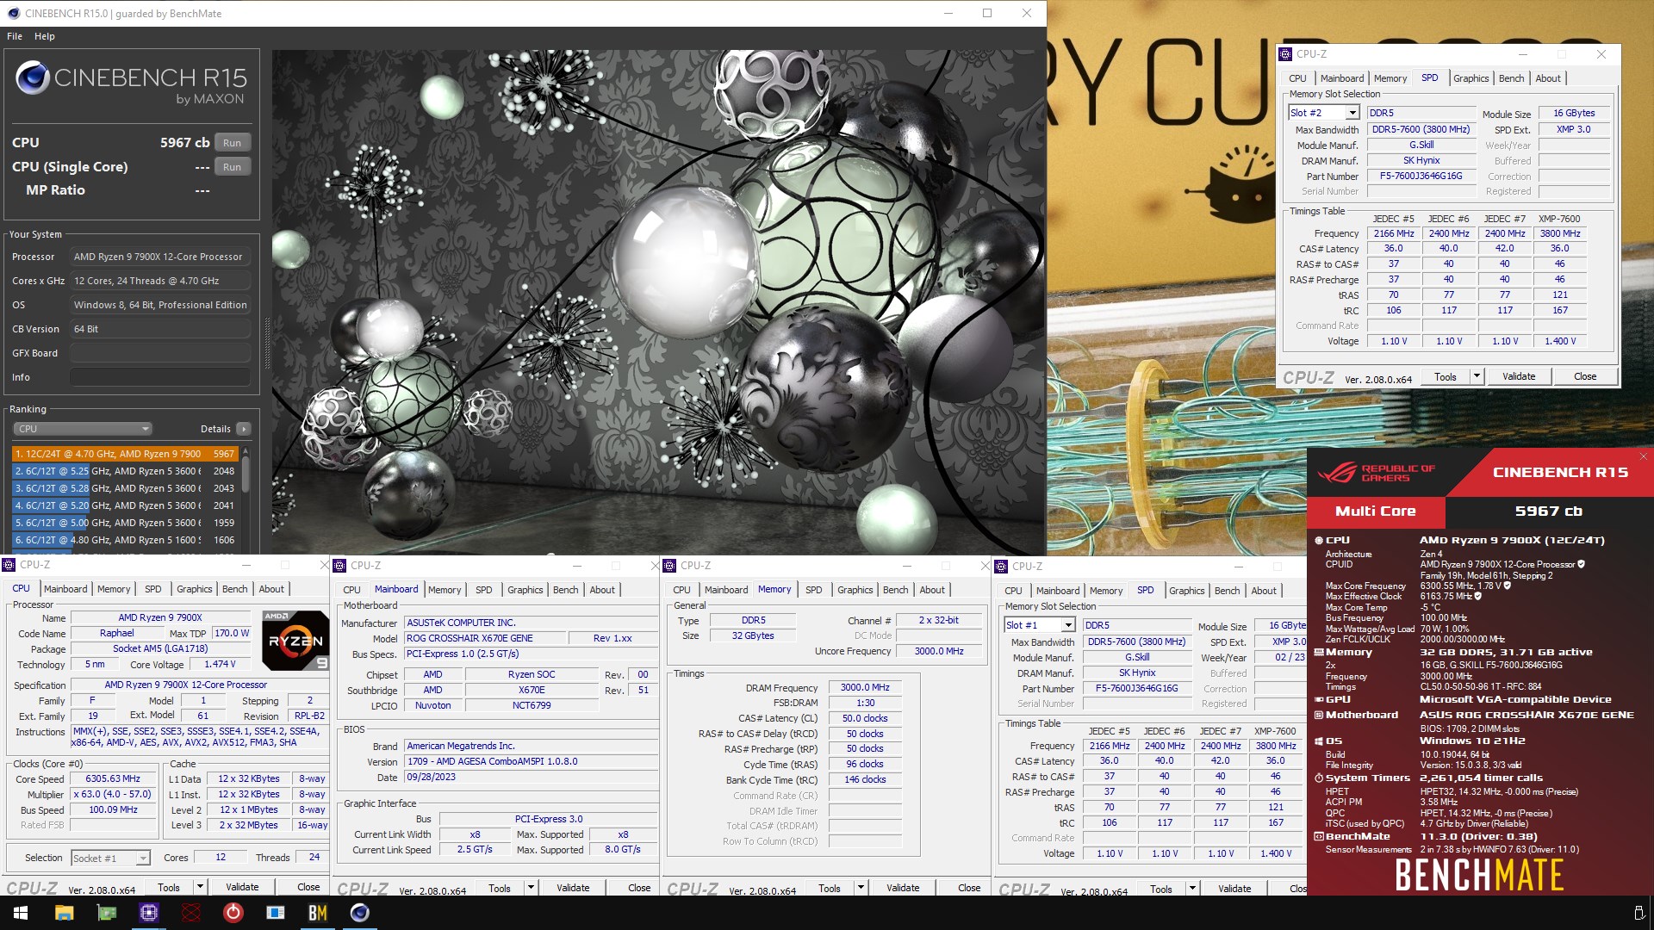Image resolution: width=1654 pixels, height=930 pixels.
Task: Switch to BenchMate BM taskbar icon
Action: (x=318, y=913)
